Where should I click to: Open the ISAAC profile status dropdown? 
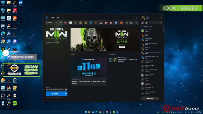tap(147, 18)
